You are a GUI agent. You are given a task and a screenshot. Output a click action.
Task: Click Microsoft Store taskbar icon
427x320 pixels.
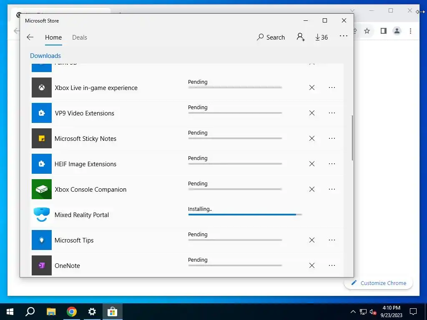coord(113,312)
